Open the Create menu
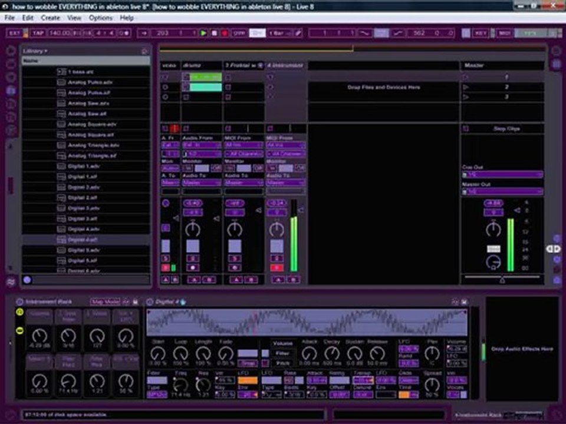The image size is (566, 424). click(x=50, y=18)
